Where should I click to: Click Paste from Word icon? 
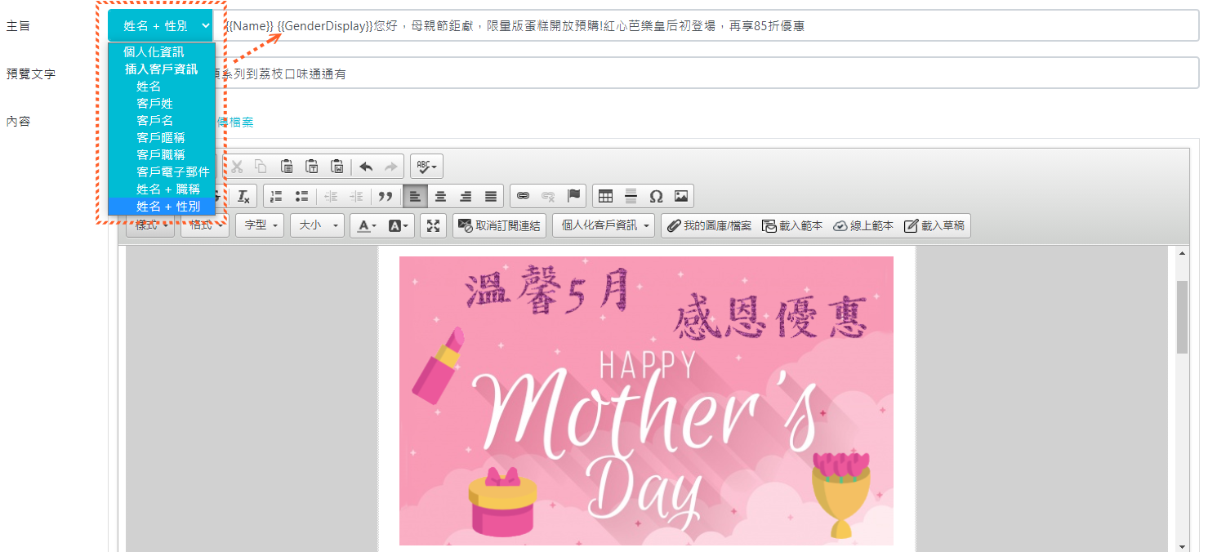pyautogui.click(x=337, y=167)
